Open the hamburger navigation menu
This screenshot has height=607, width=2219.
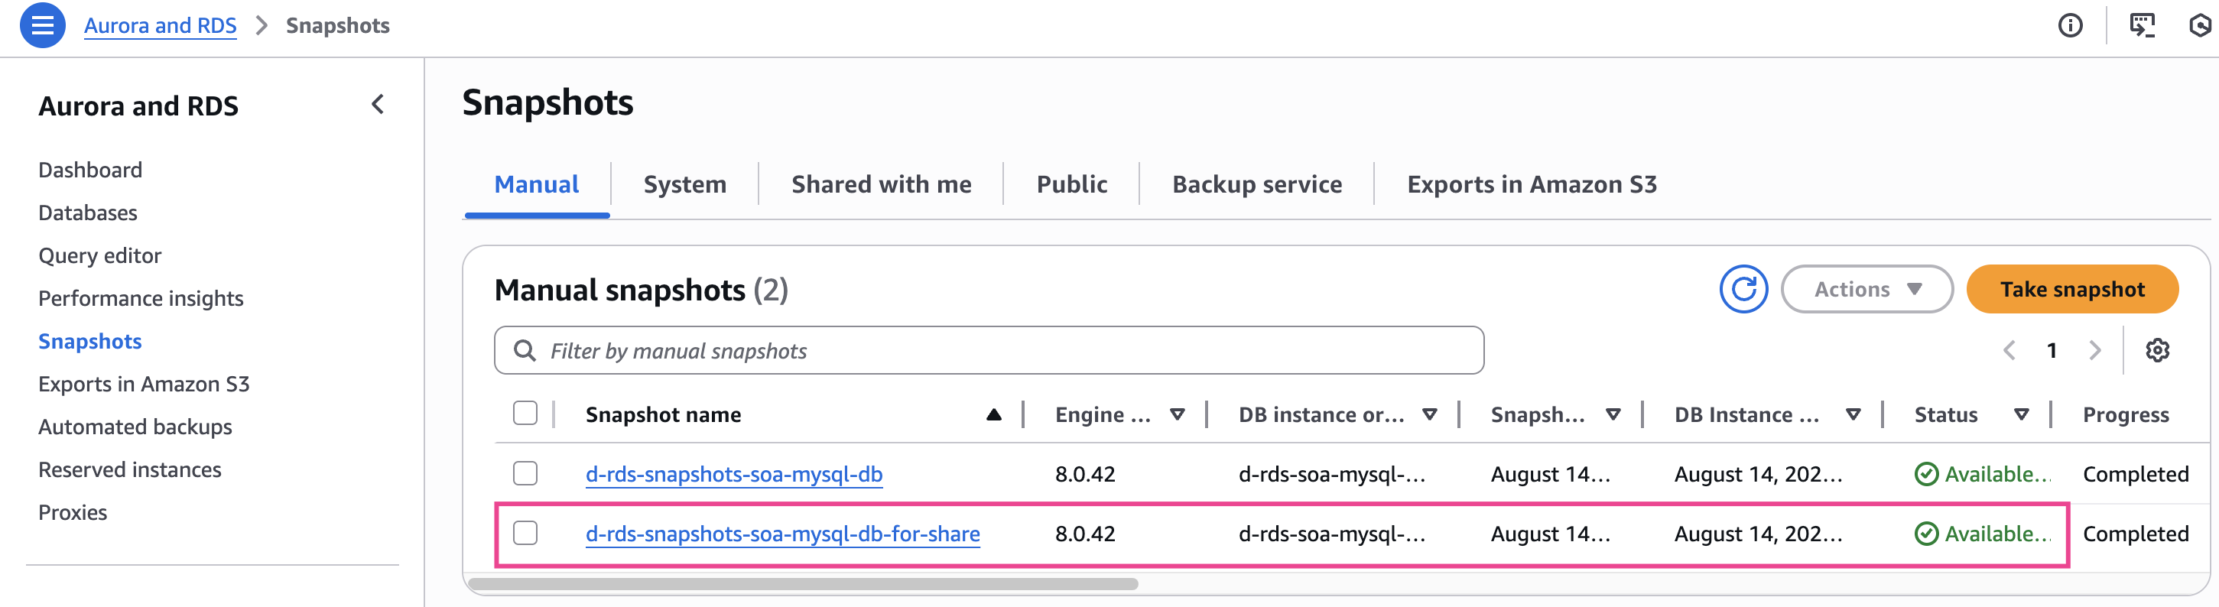42,26
